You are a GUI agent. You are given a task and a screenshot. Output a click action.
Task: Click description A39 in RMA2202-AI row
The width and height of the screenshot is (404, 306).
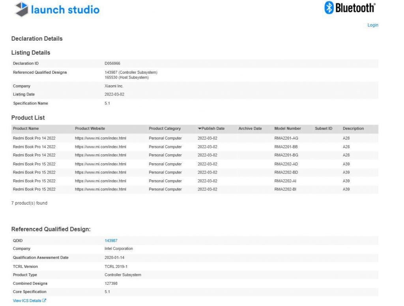346,181
